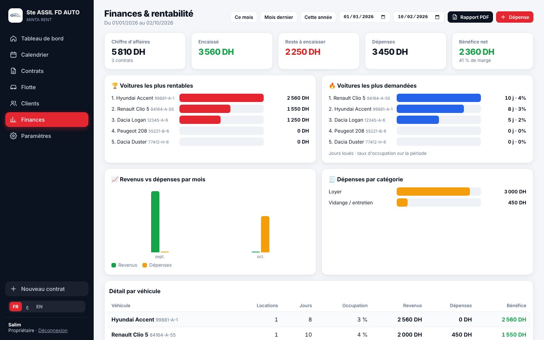Click the plus icon in Dépense button
Image resolution: width=544 pixels, height=340 pixels.
coord(503,17)
